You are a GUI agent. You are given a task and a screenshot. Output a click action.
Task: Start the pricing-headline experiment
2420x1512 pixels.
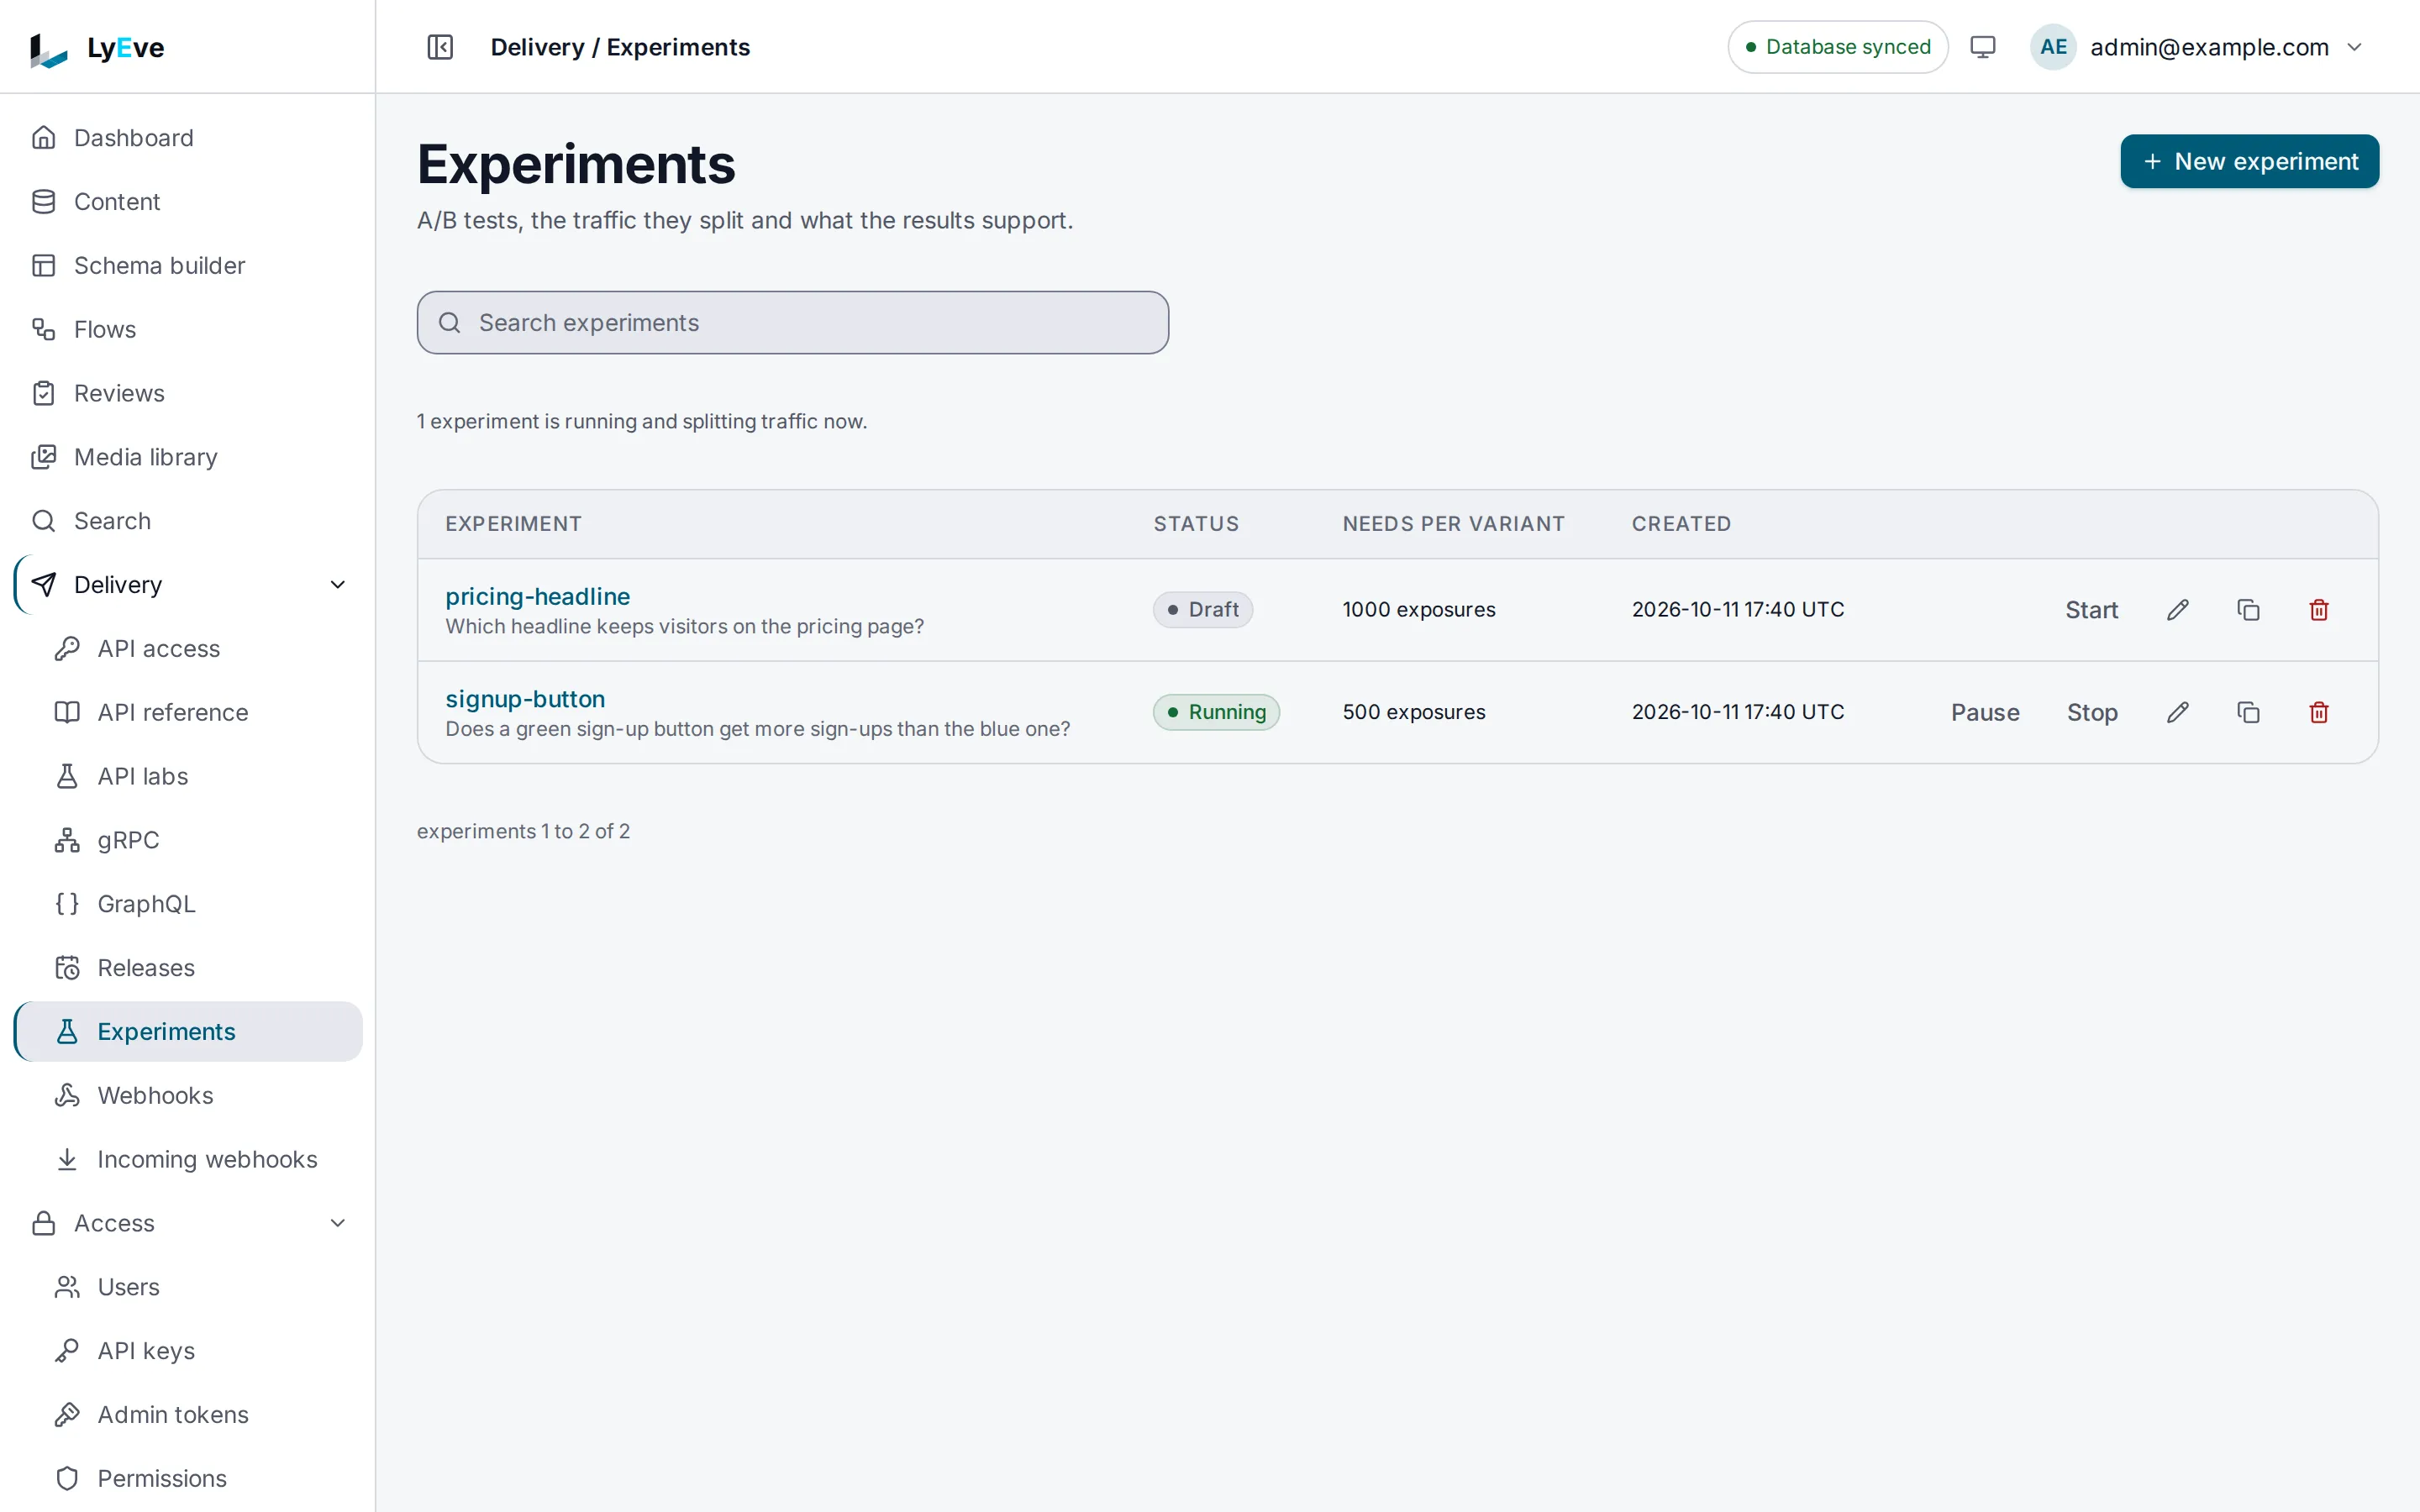tap(2091, 610)
